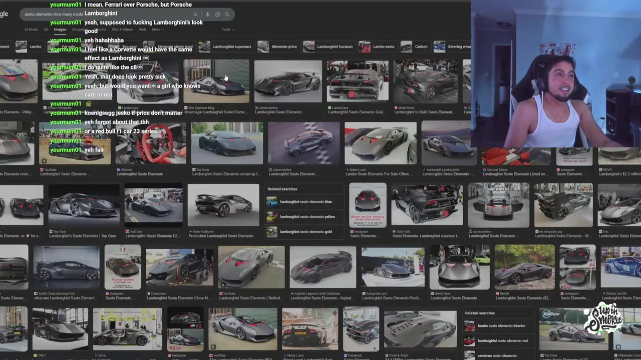Open the Asphalt Legends Unite Database image
641x360 pixels.
point(323,267)
